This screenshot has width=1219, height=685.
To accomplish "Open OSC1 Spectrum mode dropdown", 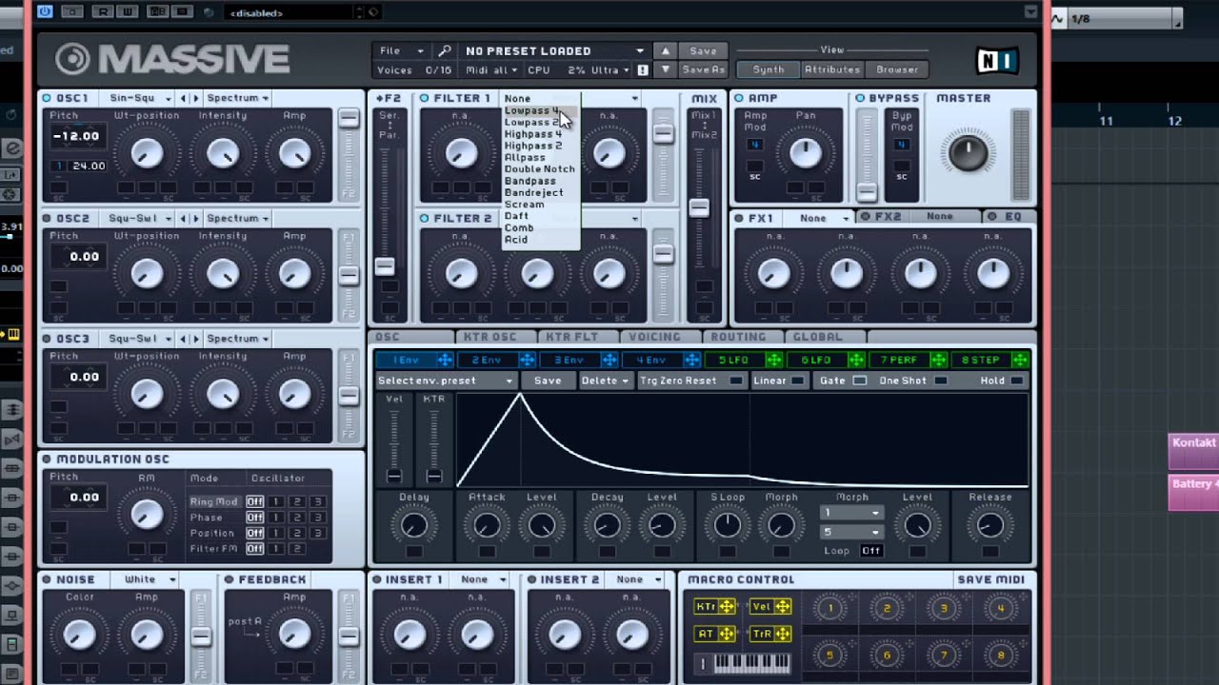I will pos(237,98).
